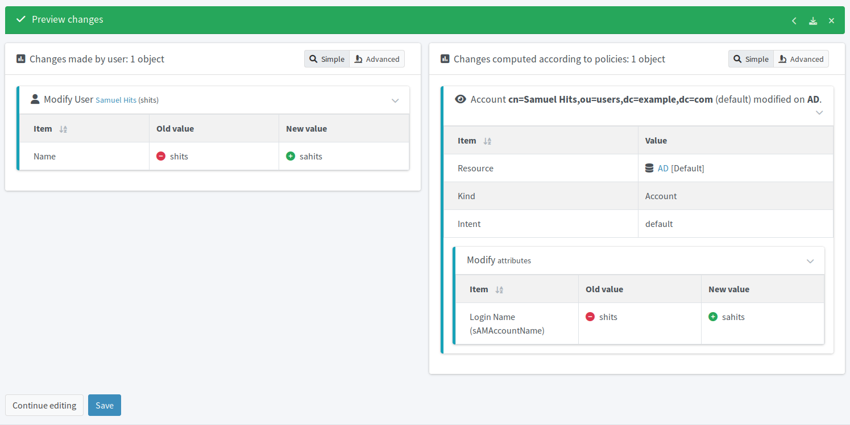Collapse the Modify User card
This screenshot has height=425, width=850.
(395, 99)
